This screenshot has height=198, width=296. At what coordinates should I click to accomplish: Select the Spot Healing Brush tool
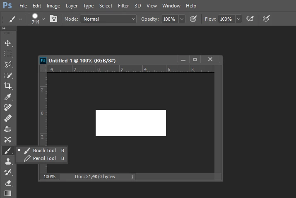tap(8, 107)
